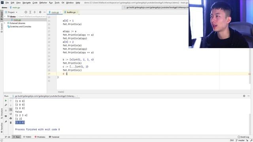Click demo in the navigation breadcrumb

coord(4,7)
